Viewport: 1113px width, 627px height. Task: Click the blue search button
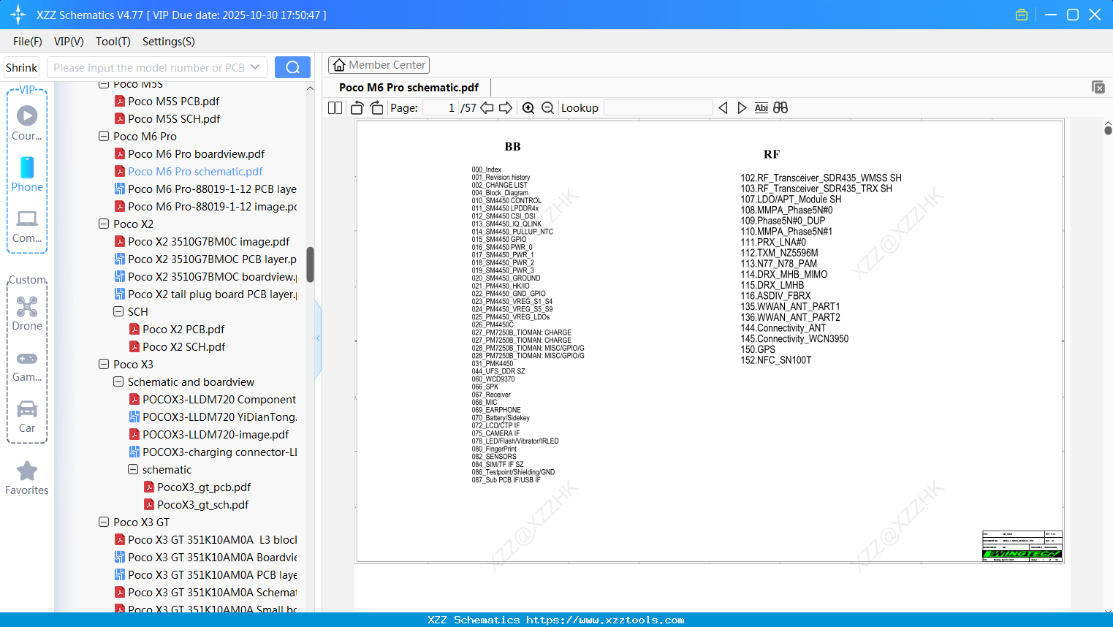point(292,67)
